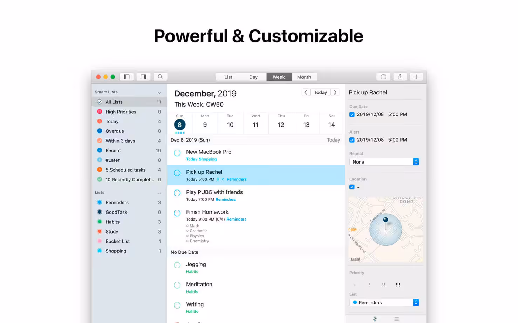Click the location map preview
This screenshot has height=323, width=518.
[x=386, y=229]
